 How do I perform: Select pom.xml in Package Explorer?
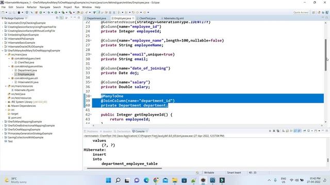coord(16,118)
